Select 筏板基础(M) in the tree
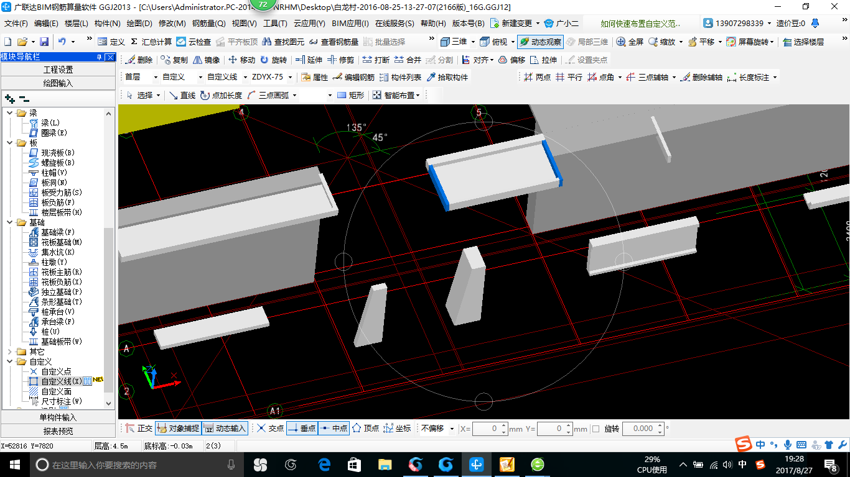 tap(62, 242)
